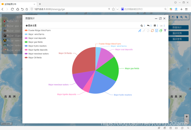This screenshot has height=130, width=191.
Task: Open the data table view icon
Action: [x=155, y=26]
